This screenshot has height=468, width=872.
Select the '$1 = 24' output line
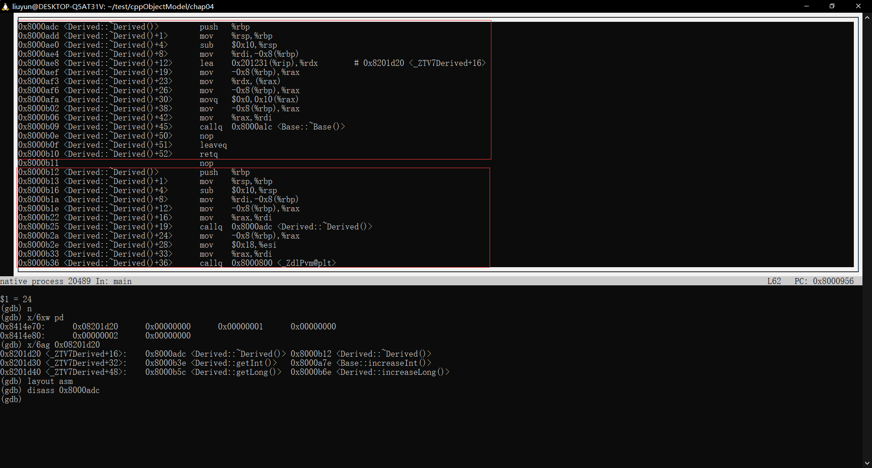point(16,299)
